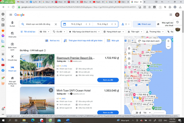The image size is (184, 123).
Task: Switch to Thời gian thích hợp nhất tab
Action: coord(83,41)
